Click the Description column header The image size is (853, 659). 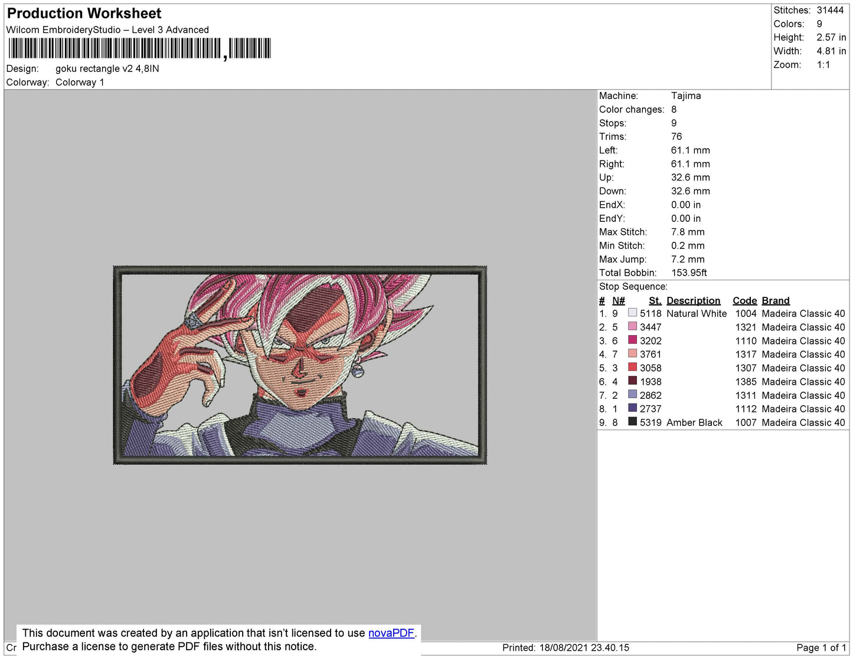click(x=693, y=300)
